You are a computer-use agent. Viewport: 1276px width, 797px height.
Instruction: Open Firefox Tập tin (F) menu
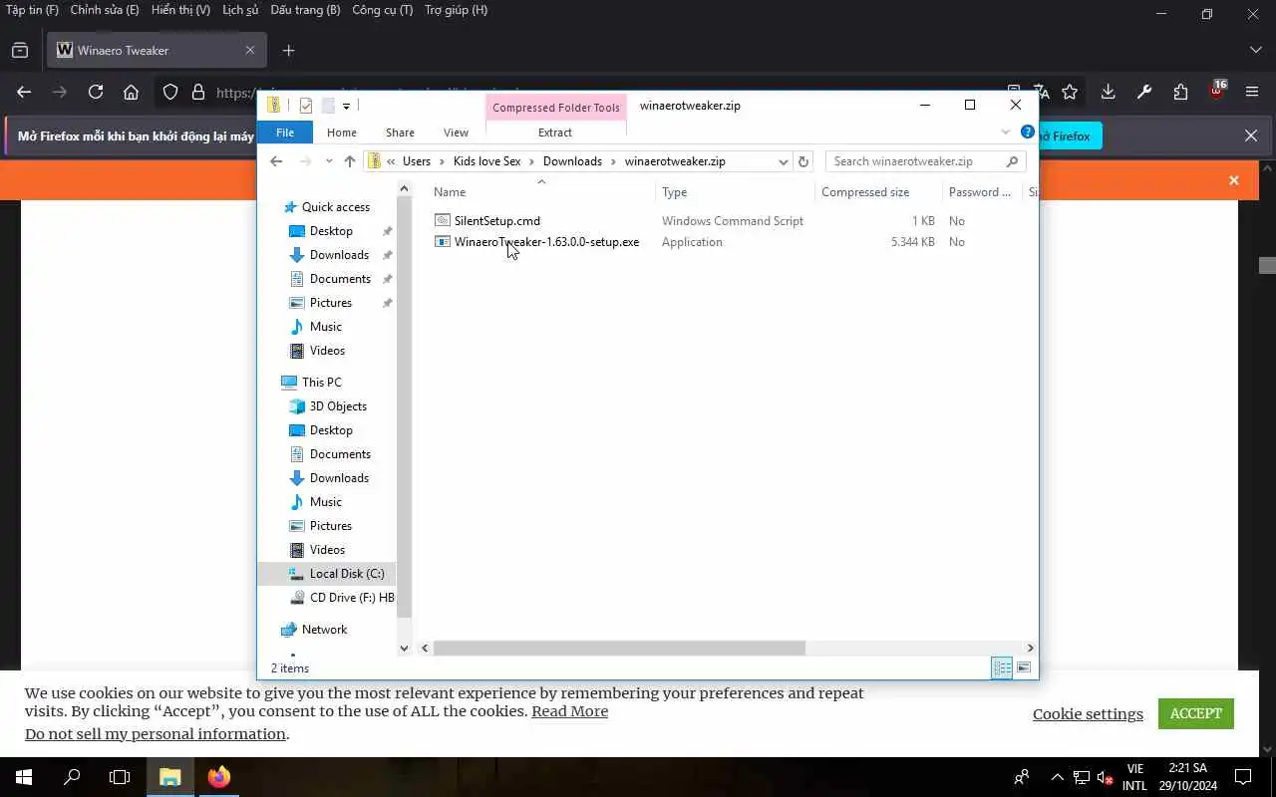coord(32,10)
